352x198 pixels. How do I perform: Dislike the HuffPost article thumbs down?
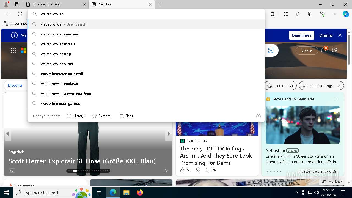pyautogui.click(x=198, y=170)
